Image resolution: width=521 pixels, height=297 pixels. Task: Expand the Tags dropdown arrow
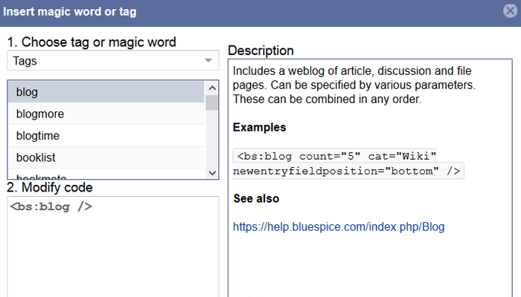pyautogui.click(x=208, y=61)
